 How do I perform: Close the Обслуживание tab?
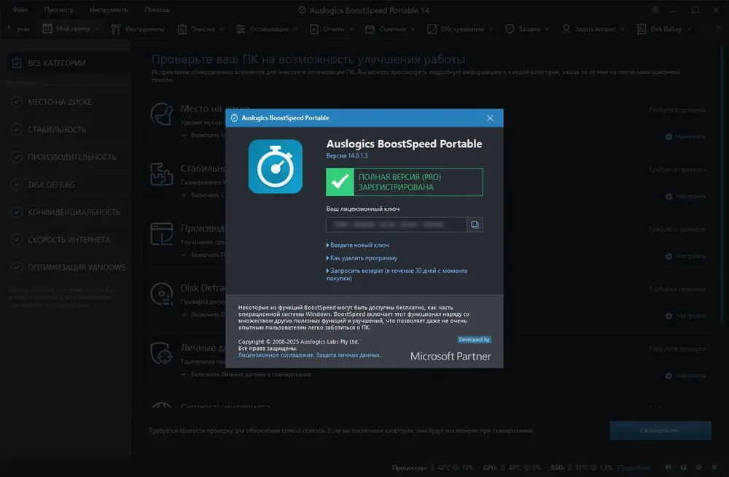pos(491,29)
